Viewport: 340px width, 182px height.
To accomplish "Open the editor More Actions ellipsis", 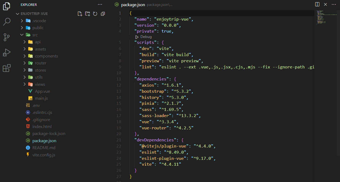I will pos(334,4).
